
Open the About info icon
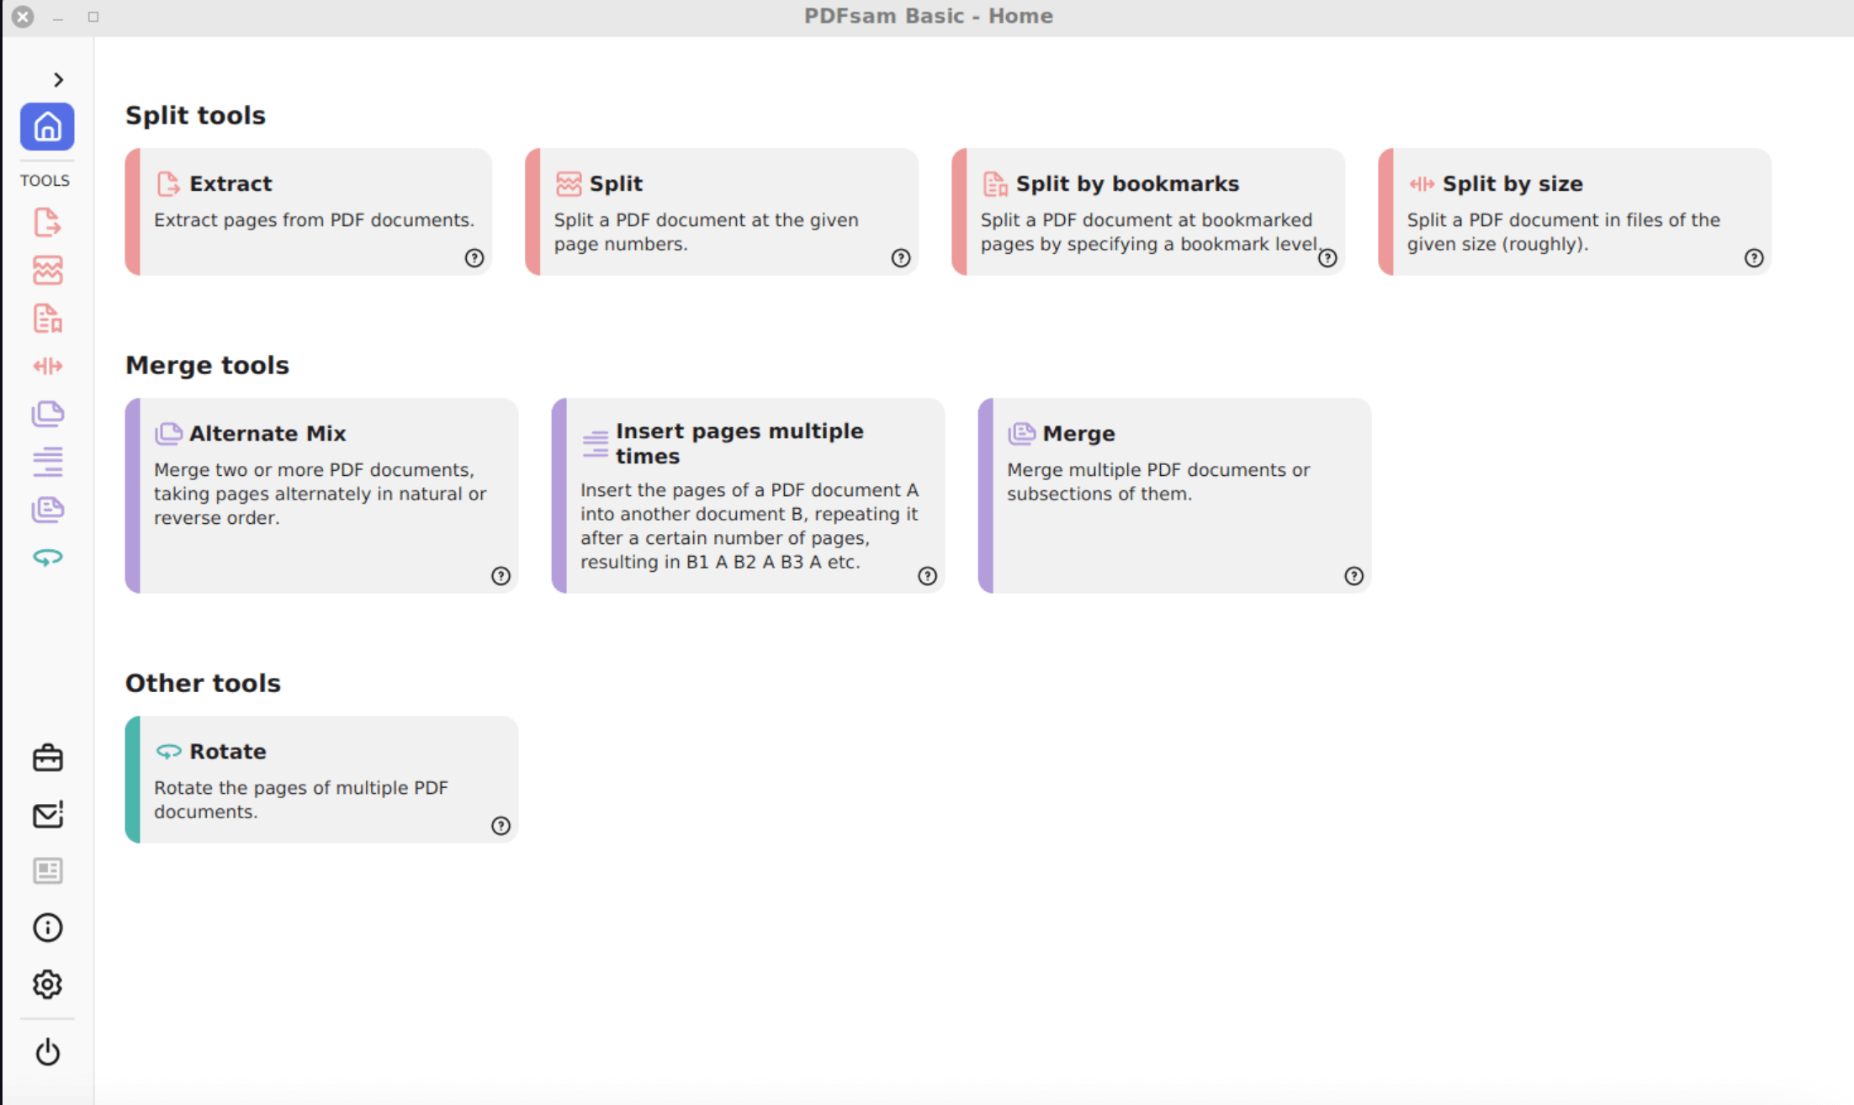click(47, 928)
